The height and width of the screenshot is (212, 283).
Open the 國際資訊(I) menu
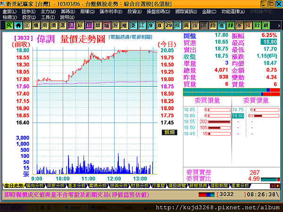click(186, 11)
